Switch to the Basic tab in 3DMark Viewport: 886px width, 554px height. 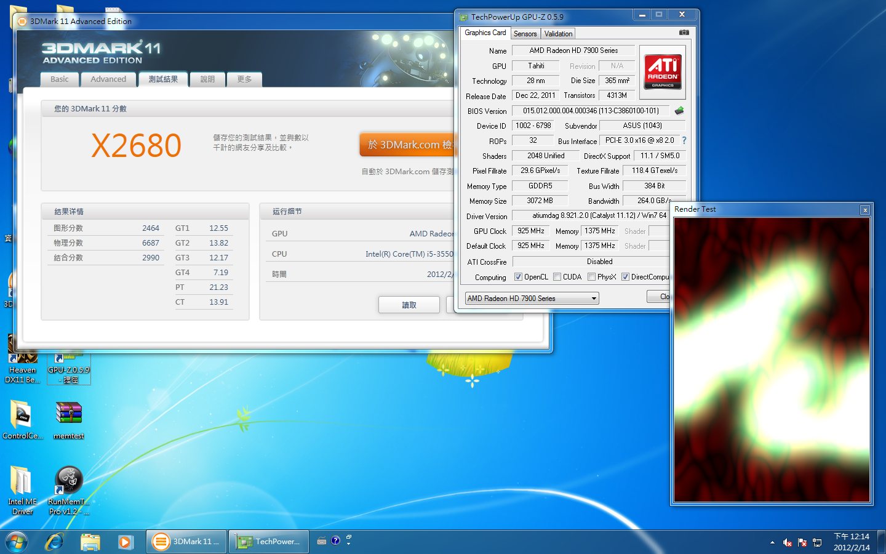click(x=60, y=79)
